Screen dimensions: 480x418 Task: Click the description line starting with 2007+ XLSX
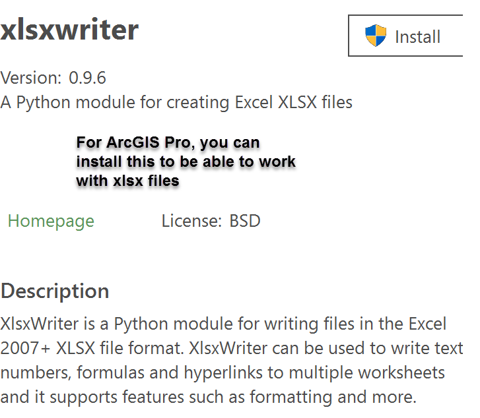231,348
